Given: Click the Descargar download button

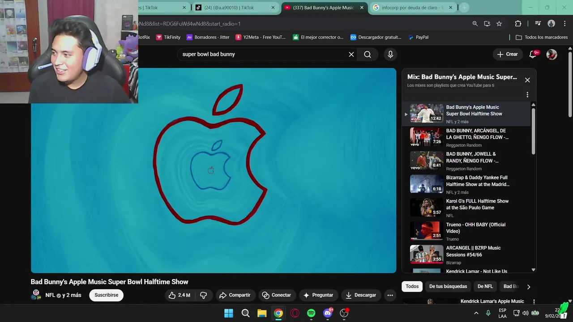Looking at the screenshot, I should pos(361,295).
